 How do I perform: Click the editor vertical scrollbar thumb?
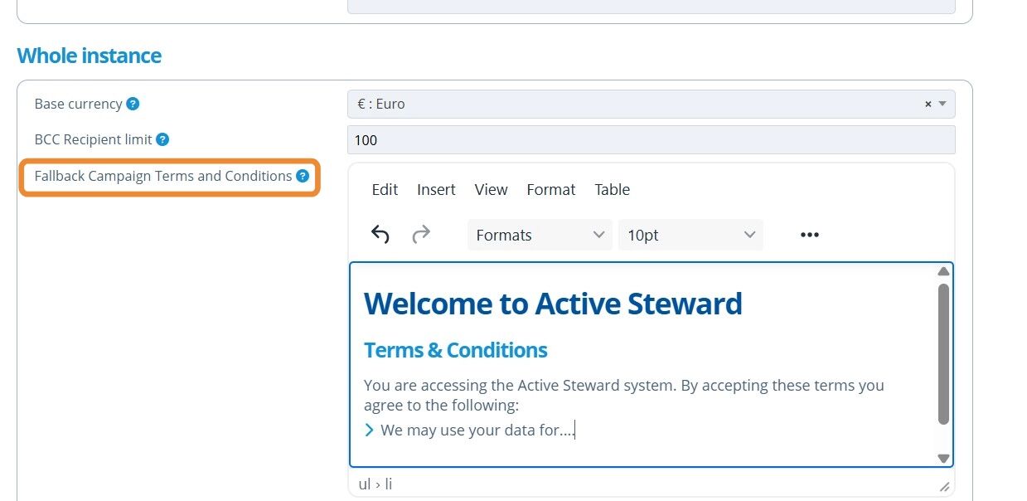[943, 354]
